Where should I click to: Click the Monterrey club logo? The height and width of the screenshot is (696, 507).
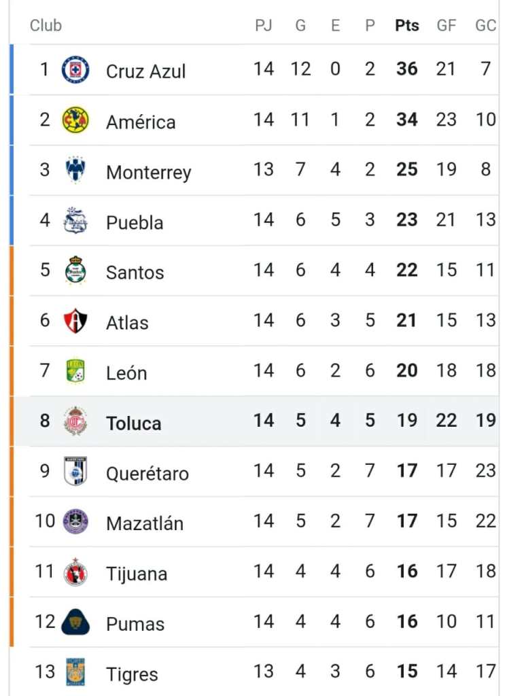(75, 169)
